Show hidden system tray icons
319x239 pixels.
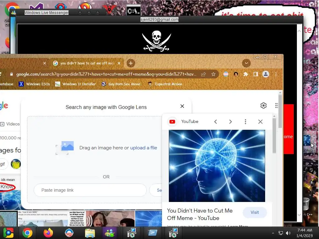(x=273, y=233)
